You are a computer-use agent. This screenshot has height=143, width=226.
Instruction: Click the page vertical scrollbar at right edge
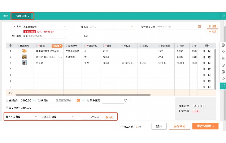(225, 74)
